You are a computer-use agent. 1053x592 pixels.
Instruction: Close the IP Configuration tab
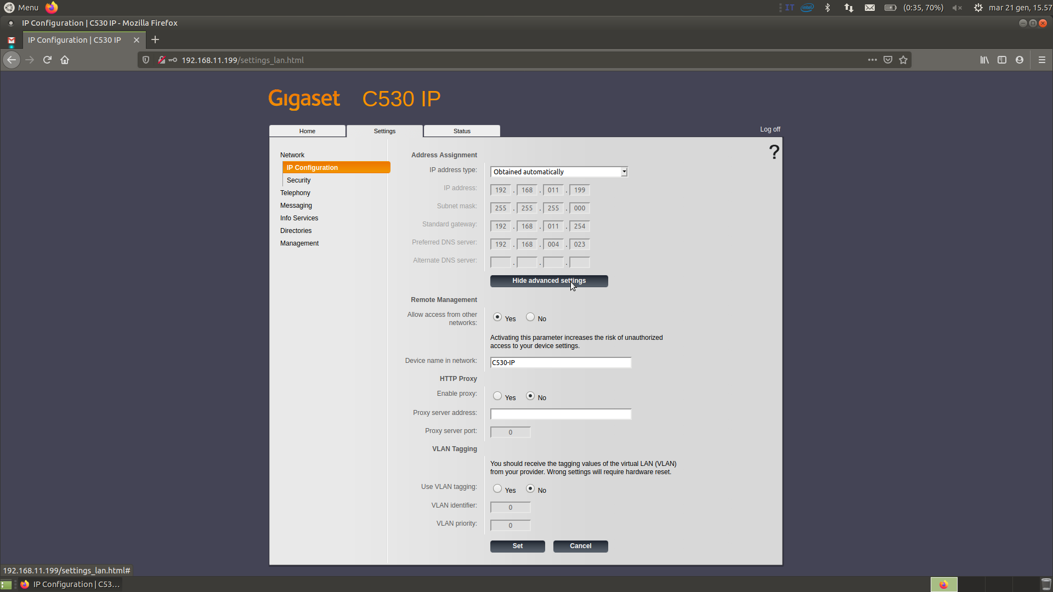137,40
